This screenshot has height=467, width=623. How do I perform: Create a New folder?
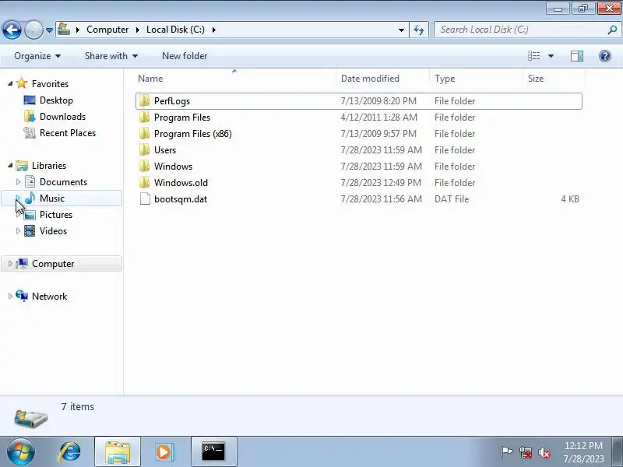185,56
